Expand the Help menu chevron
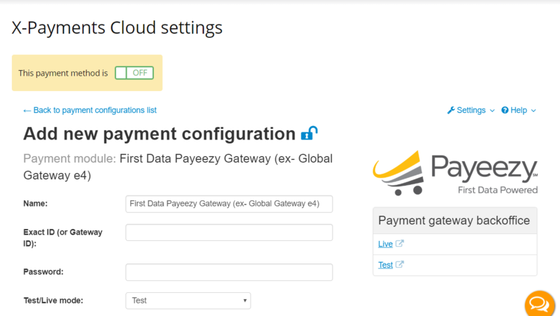 [x=533, y=111]
